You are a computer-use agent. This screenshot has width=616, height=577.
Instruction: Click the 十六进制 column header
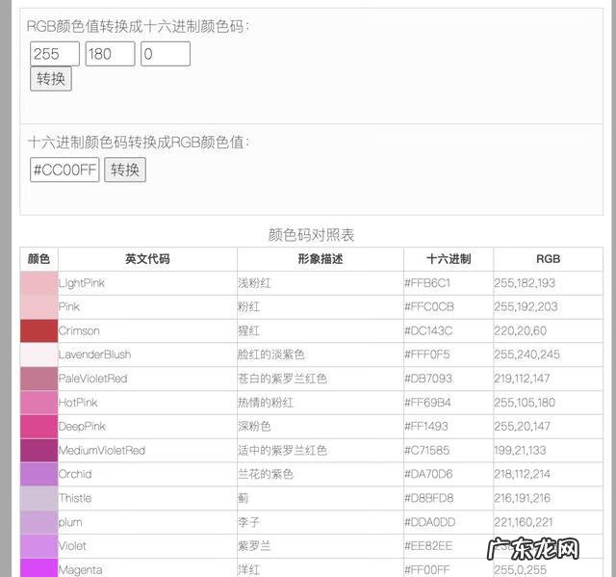point(449,259)
